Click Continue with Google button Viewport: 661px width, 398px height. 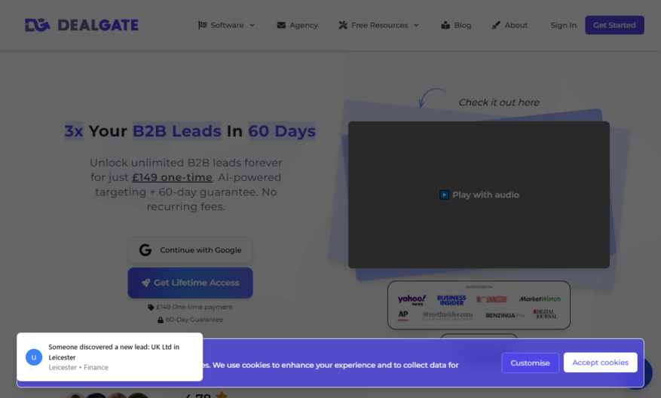[x=190, y=250]
